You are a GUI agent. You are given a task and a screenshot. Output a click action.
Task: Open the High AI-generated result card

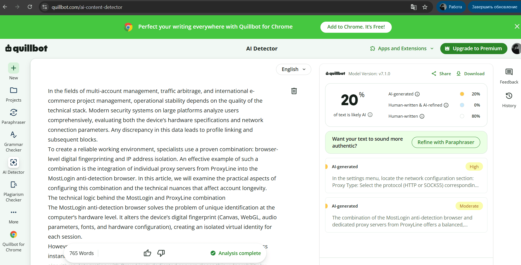[x=406, y=175]
